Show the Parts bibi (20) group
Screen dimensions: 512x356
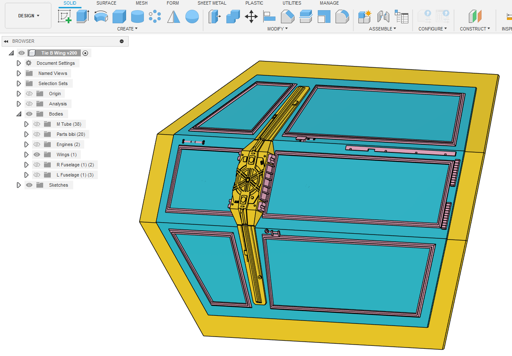pyautogui.click(x=37, y=134)
